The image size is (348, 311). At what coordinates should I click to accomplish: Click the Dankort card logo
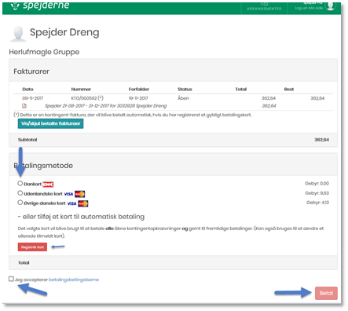pyautogui.click(x=48, y=185)
